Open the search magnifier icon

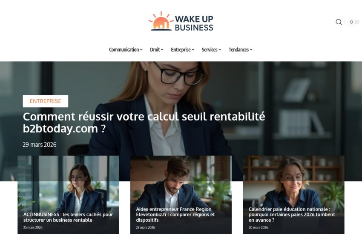pos(339,22)
